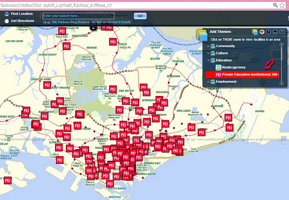Screen dimensions: 289x200
Task: Toggle the eye visibility icon in Add Themes
Action: point(262,32)
